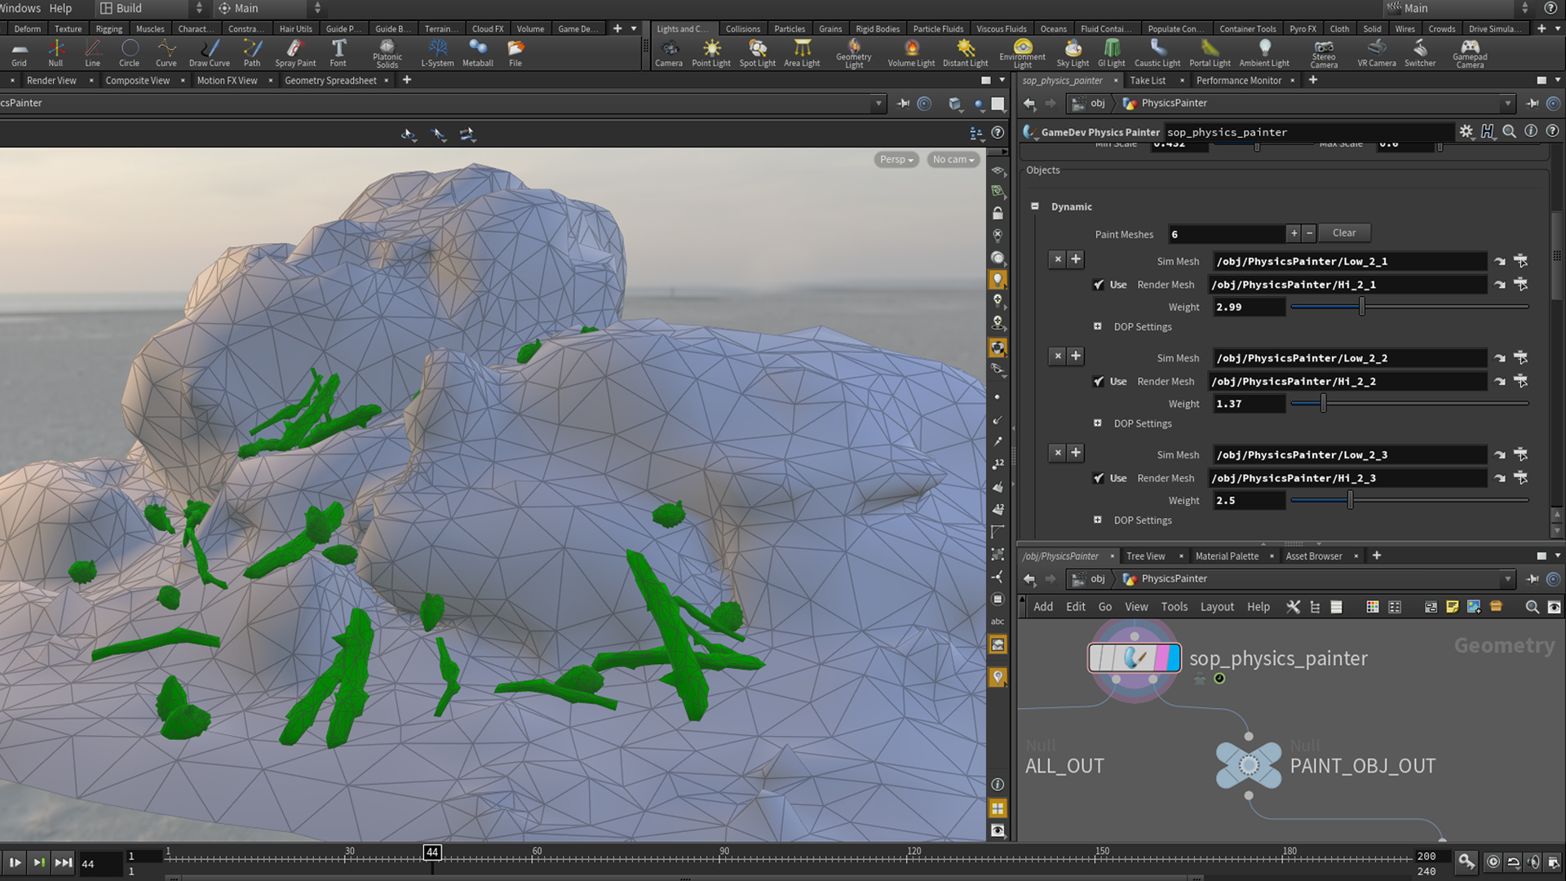Add a VR Camera
The width and height of the screenshot is (1566, 881).
1376,52
